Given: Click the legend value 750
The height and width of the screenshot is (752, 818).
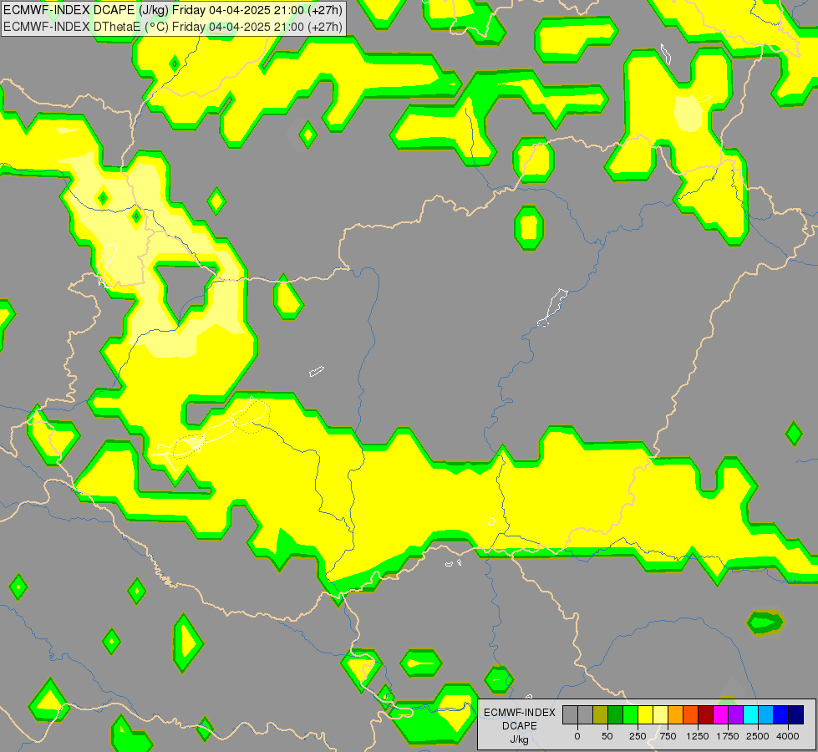Looking at the screenshot, I should [668, 736].
